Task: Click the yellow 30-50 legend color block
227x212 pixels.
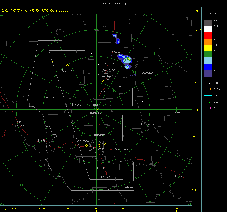Action: point(208,48)
